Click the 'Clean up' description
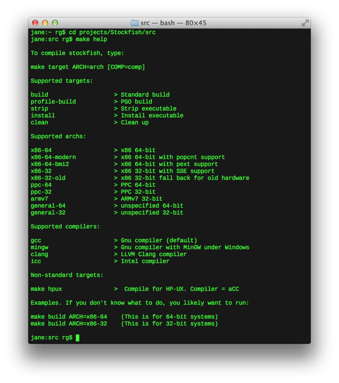The width and height of the screenshot is (339, 383). click(x=135, y=122)
